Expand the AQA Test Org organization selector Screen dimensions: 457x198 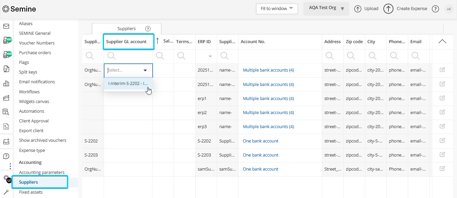(326, 9)
